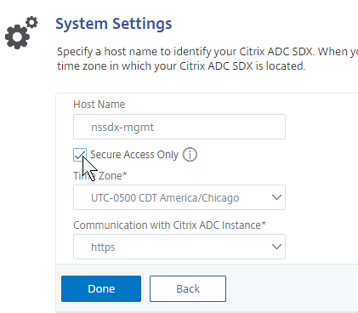Click the 'Specify a host name' description line
The width and height of the screenshot is (358, 313).
tap(207, 52)
